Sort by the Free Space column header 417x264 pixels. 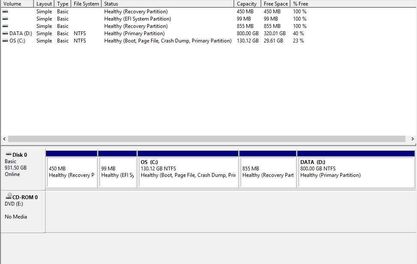[276, 4]
